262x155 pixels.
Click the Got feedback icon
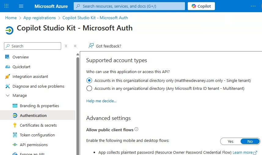pos(91,46)
